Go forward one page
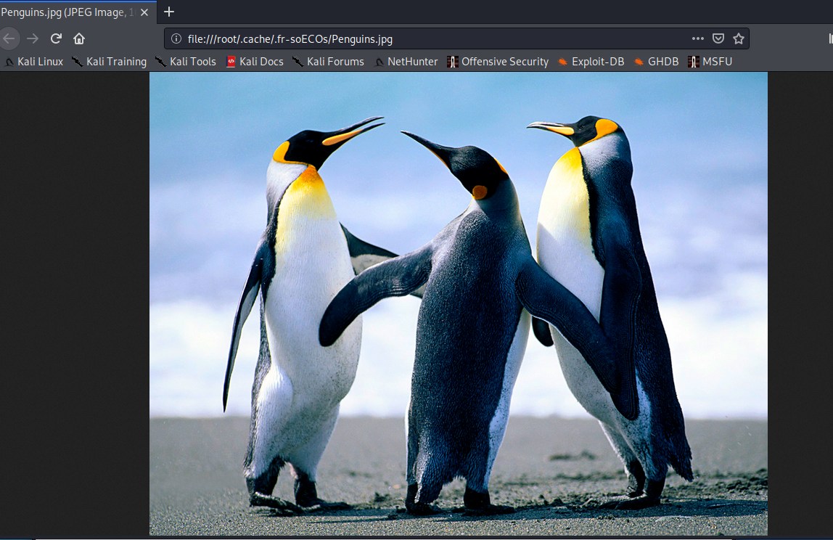The image size is (833, 540). [33, 38]
